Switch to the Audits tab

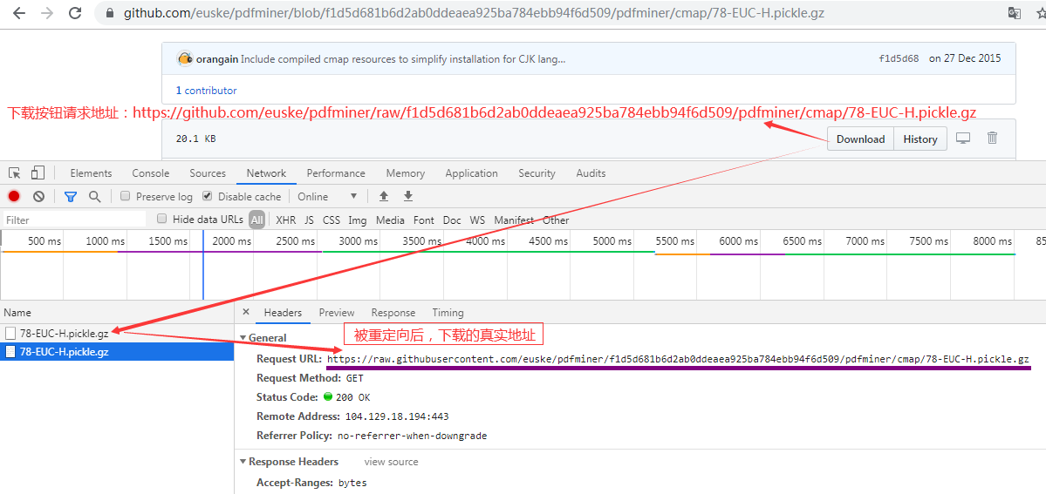tap(591, 173)
